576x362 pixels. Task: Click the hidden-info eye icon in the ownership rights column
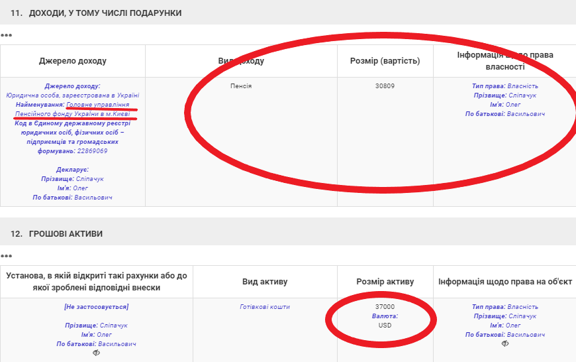(x=505, y=343)
